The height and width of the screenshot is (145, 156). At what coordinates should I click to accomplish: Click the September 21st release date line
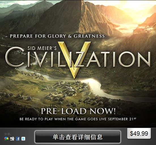[x=78, y=119]
